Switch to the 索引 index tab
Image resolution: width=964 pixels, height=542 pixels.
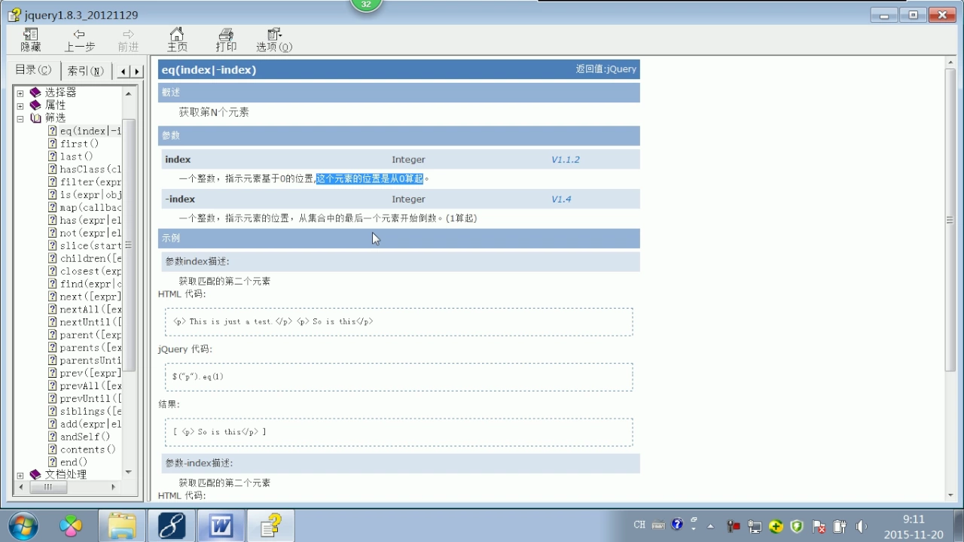tap(85, 71)
